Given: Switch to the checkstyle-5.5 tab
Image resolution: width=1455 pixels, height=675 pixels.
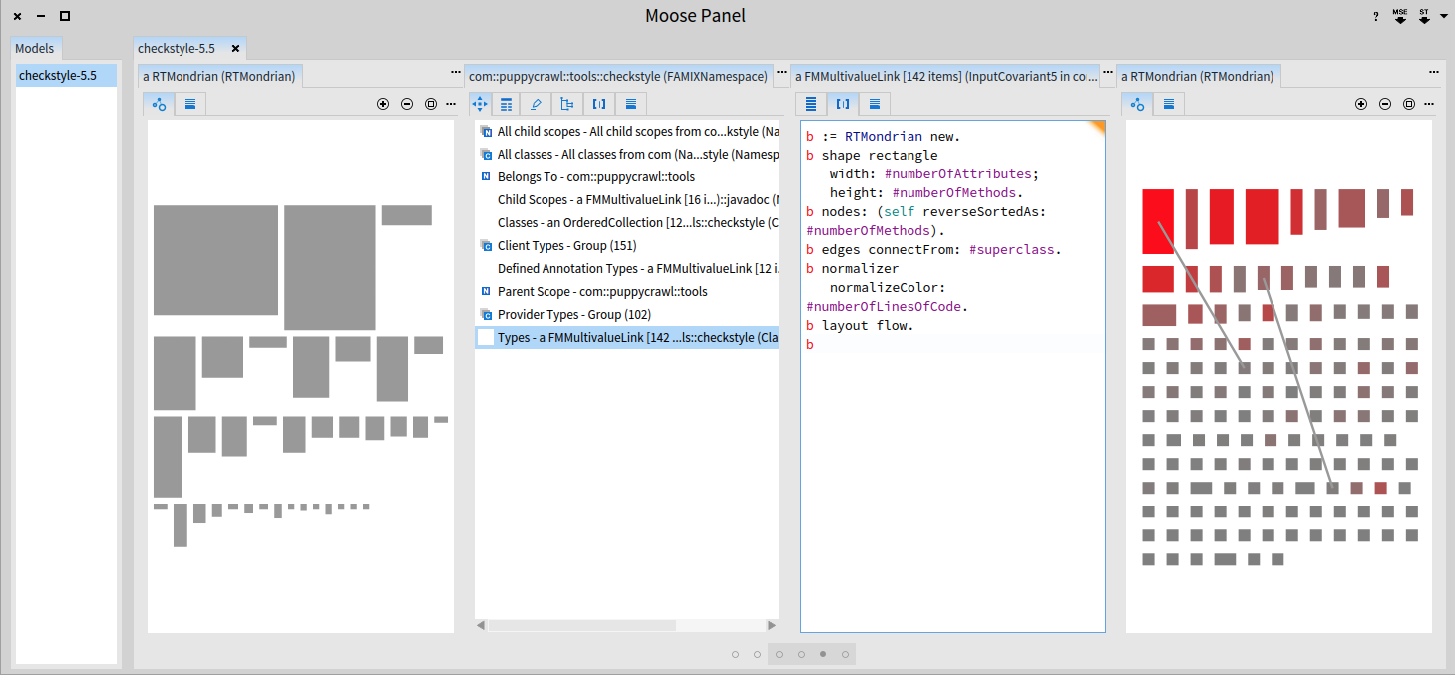Looking at the screenshot, I should pos(178,48).
